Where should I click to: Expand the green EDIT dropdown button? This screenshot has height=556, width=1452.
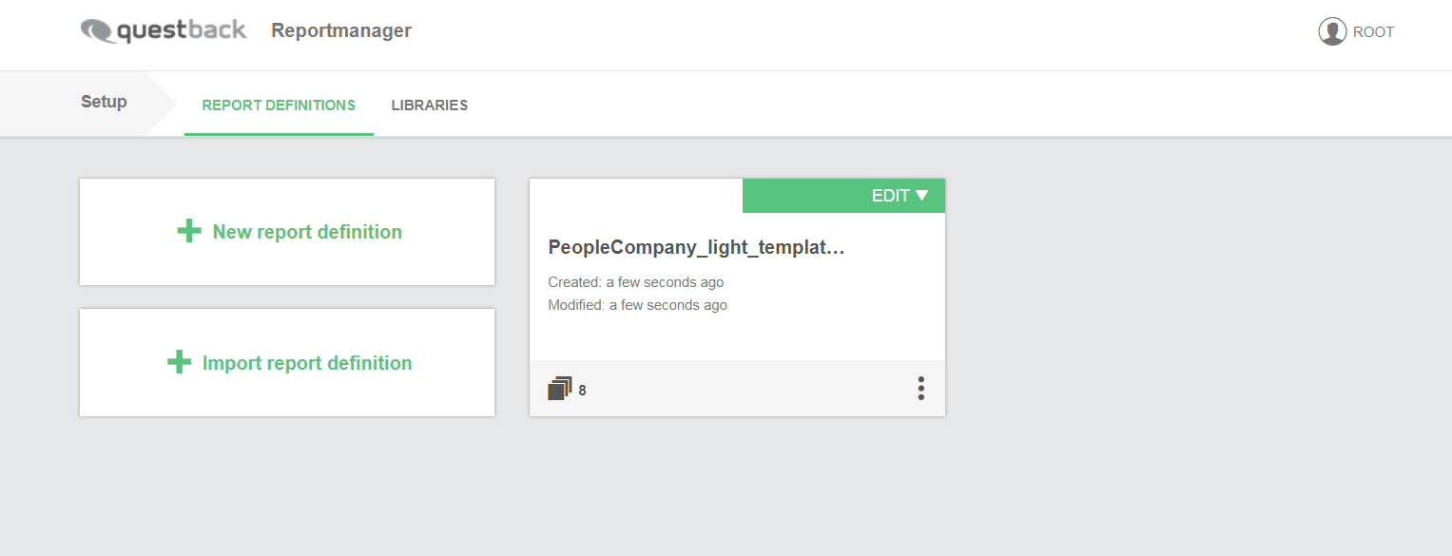click(843, 196)
